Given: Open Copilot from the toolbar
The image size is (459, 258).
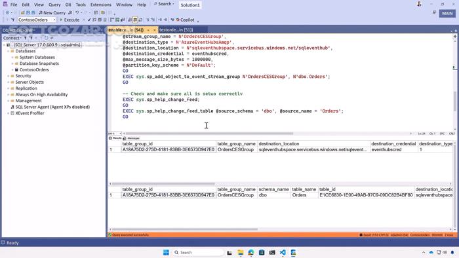Looking at the screenshot, I should [185, 20].
